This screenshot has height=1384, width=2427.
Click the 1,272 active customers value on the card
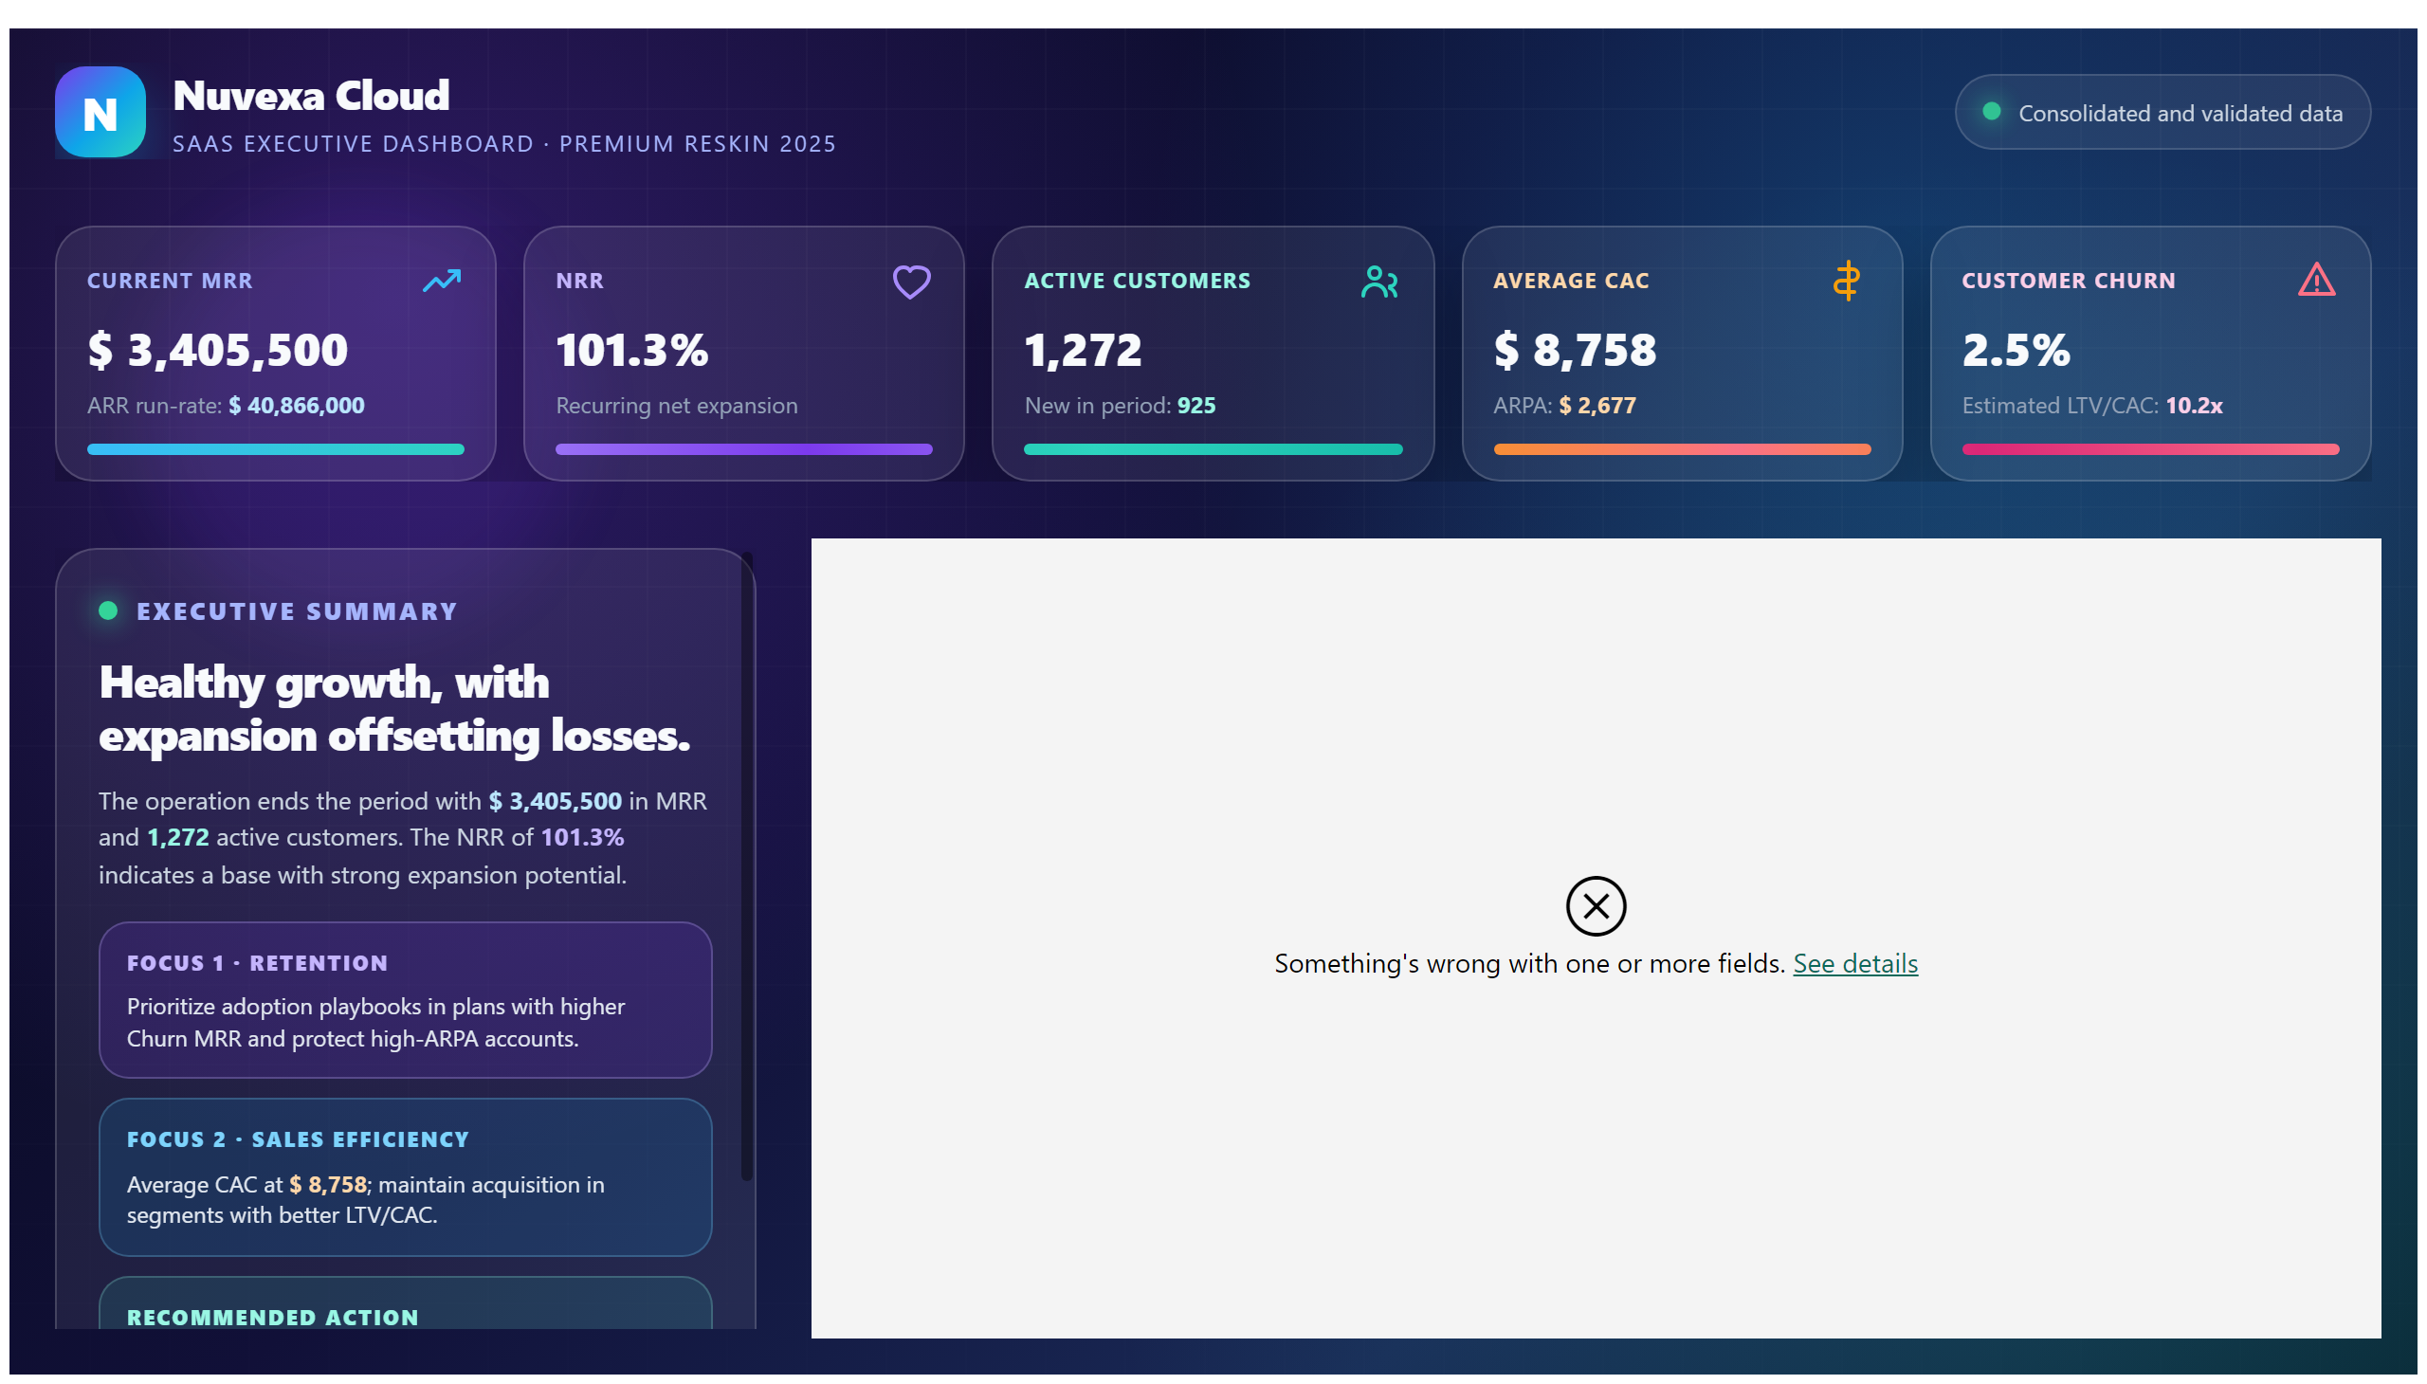pos(1083,350)
